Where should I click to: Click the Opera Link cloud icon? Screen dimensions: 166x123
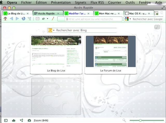[x=14, y=120]
